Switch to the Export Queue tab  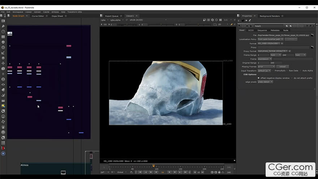pyautogui.click(x=112, y=16)
